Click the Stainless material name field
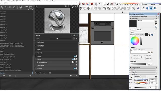This screenshot has height=91, width=161. point(146,21)
